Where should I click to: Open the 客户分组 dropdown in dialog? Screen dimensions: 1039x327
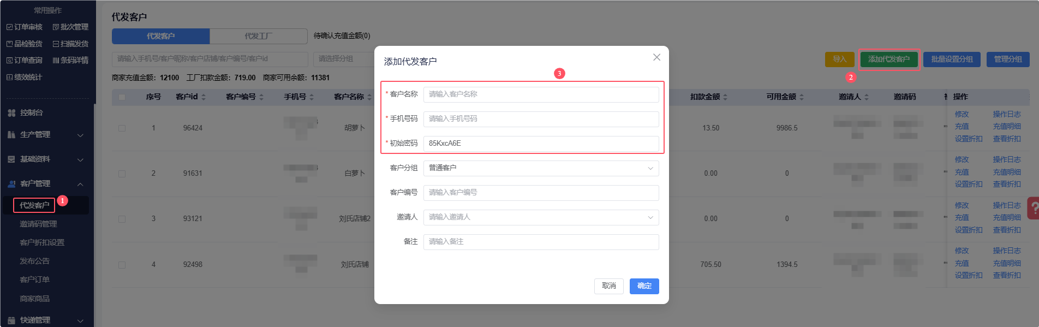tap(541, 168)
